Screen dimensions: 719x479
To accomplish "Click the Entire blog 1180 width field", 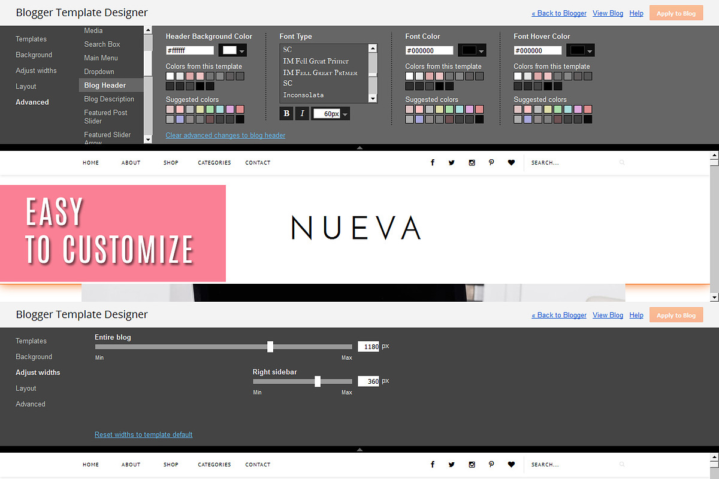I will pos(368,347).
